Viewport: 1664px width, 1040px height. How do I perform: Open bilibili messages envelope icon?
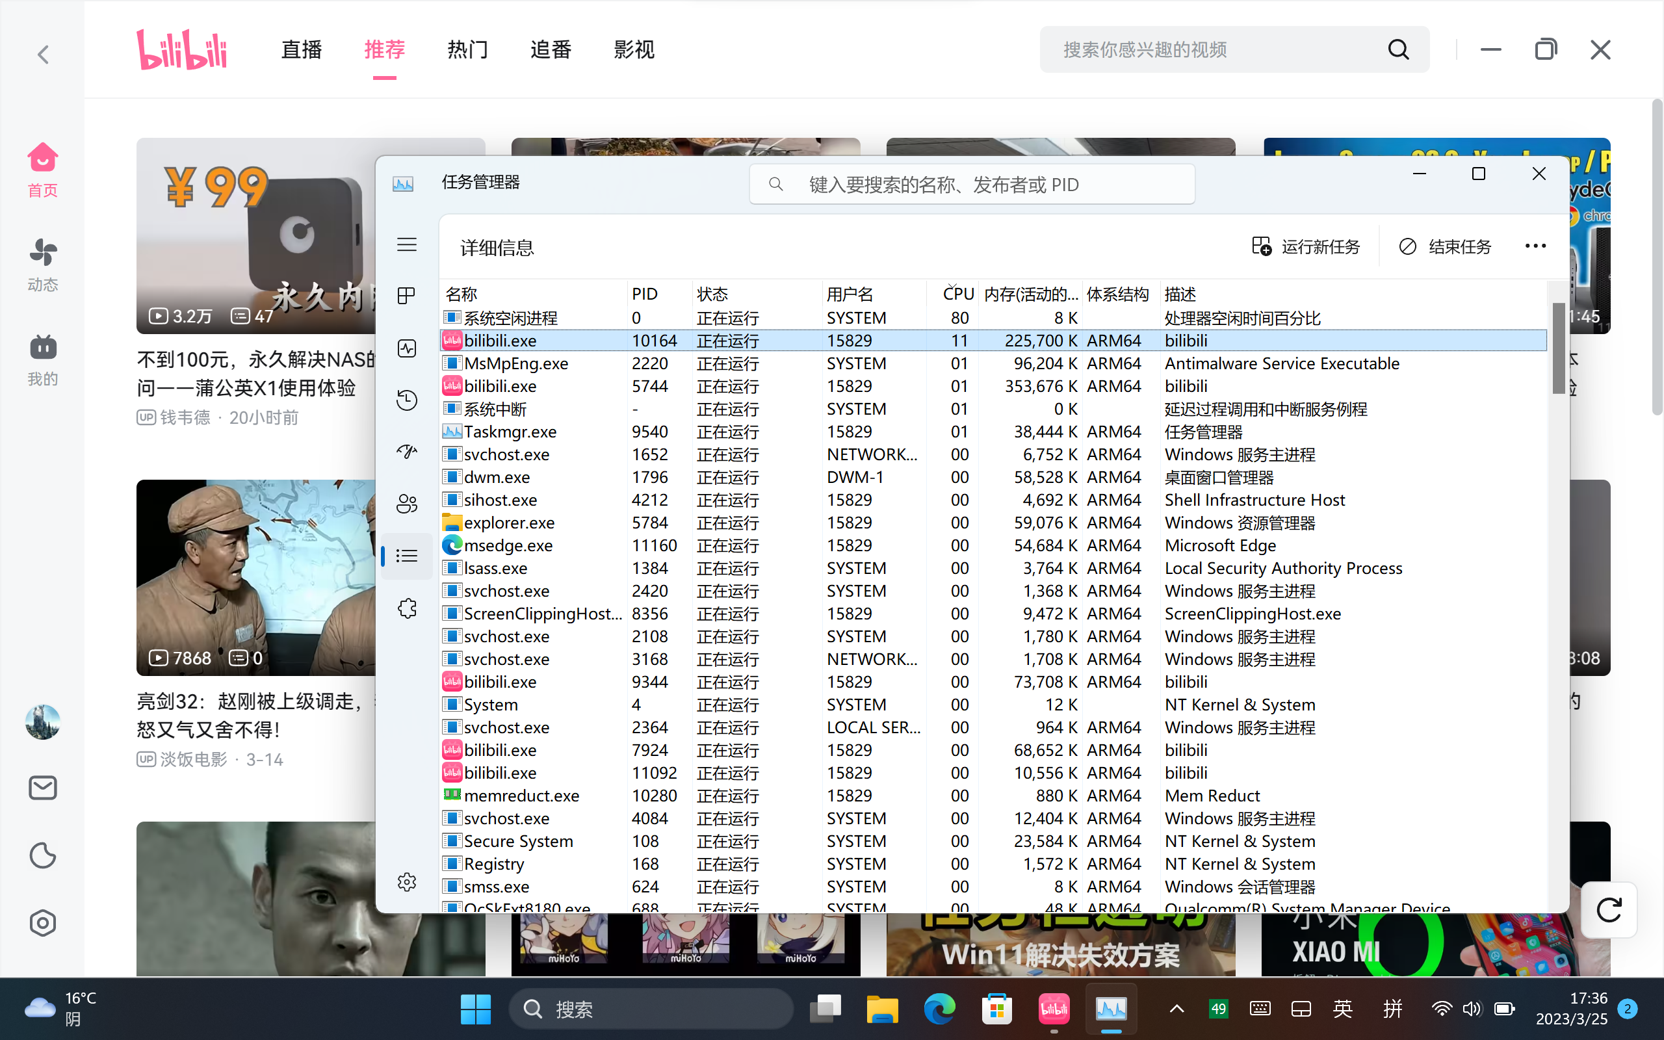[43, 788]
